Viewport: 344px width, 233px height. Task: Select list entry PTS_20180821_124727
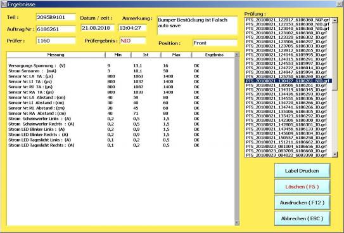coord(288,68)
